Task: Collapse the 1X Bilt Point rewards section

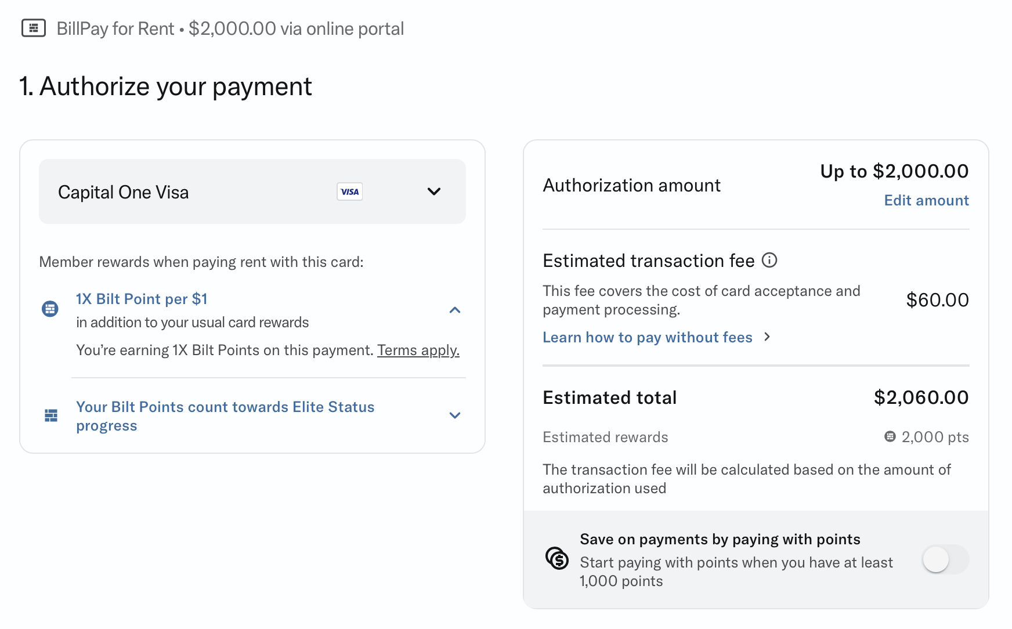Action: point(455,310)
